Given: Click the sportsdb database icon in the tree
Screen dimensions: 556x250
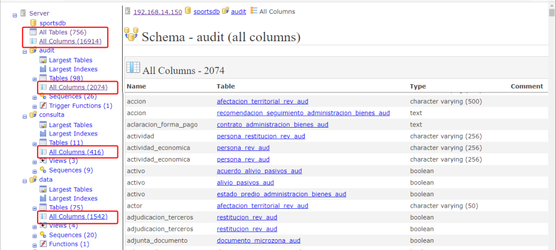Looking at the screenshot, I should click(34, 23).
